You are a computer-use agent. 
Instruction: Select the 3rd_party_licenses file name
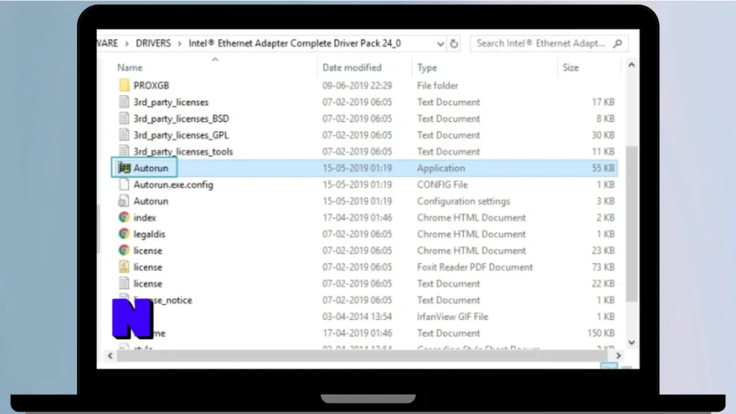[171, 102]
